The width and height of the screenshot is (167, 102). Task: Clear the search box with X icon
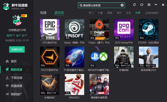coord(122,5)
